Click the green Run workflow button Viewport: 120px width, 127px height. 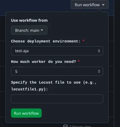click(x=26, y=113)
